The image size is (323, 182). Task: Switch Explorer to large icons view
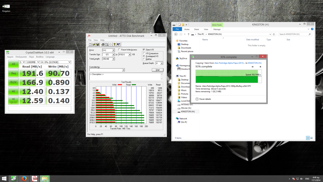tap(311, 138)
